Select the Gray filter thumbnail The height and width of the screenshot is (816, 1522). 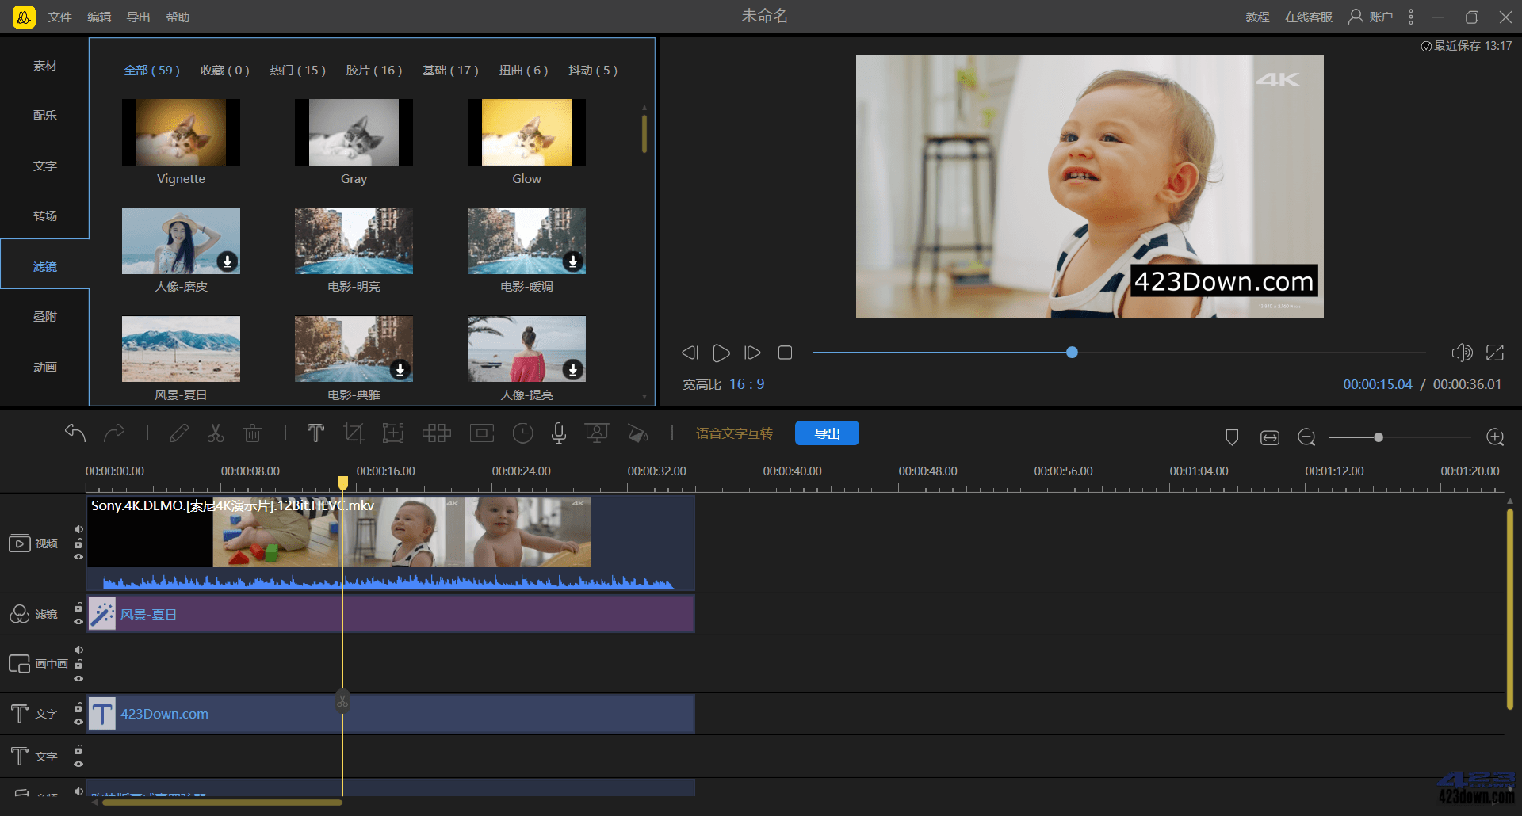pyautogui.click(x=354, y=133)
